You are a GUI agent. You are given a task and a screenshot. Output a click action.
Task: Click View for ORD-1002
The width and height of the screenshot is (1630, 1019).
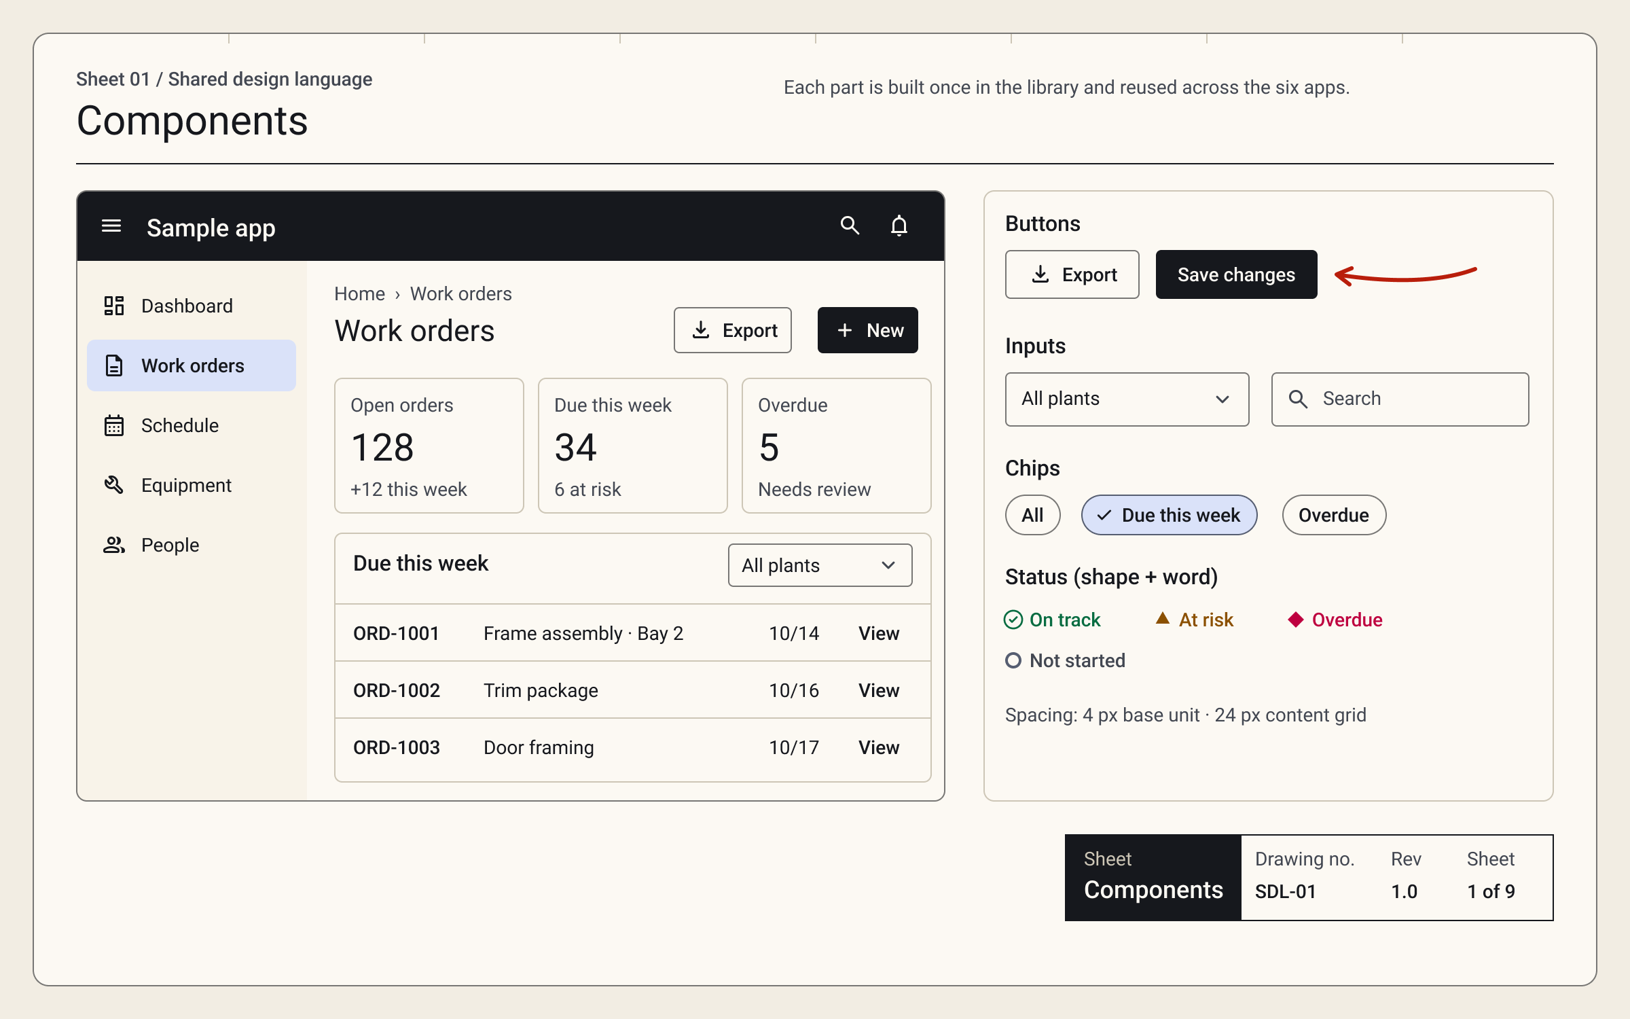pyautogui.click(x=879, y=690)
